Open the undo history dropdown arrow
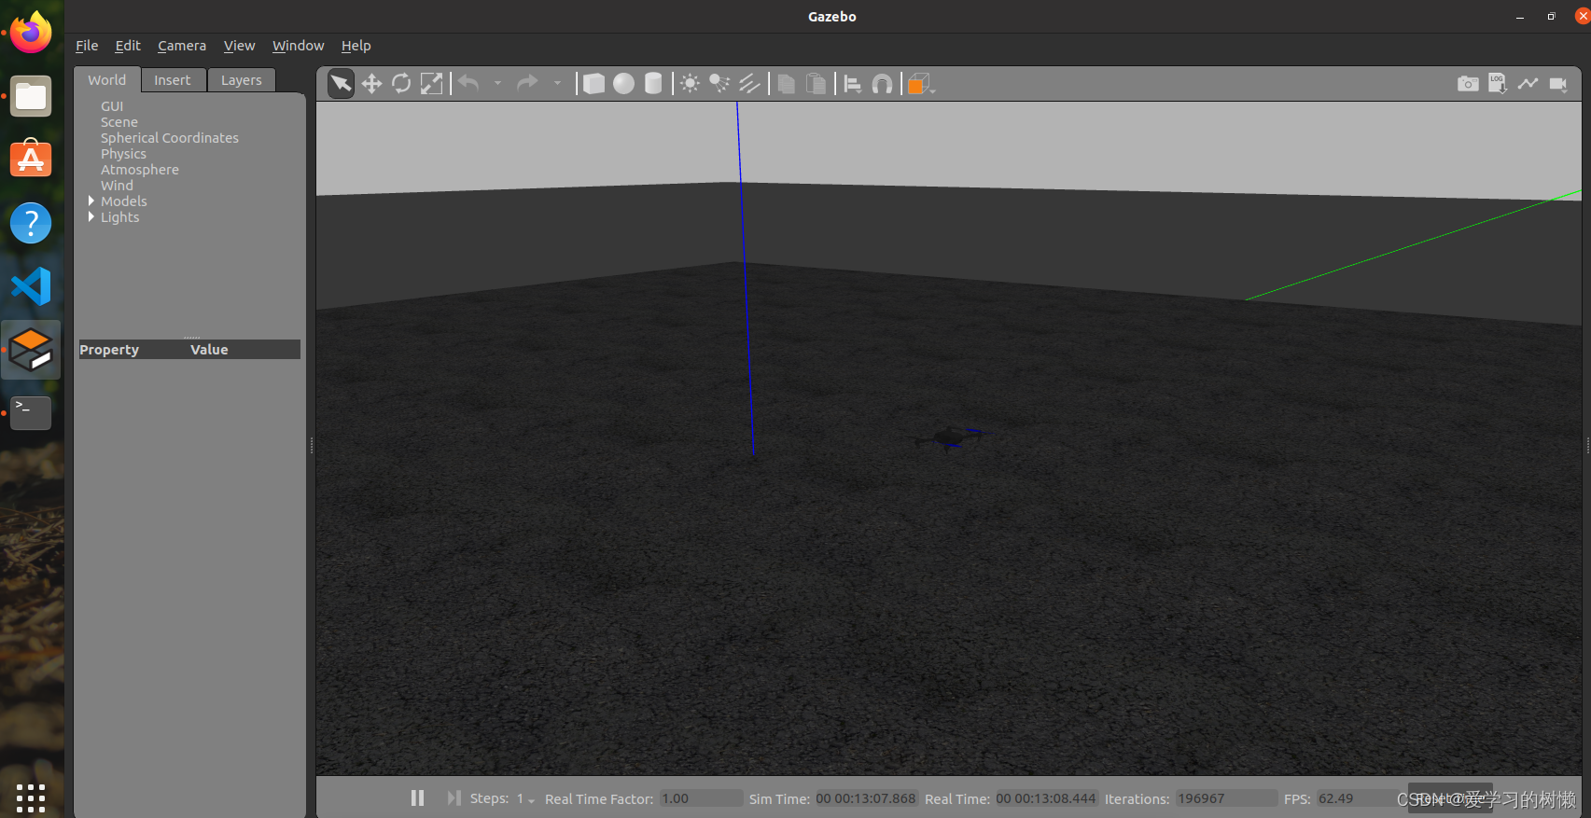Viewport: 1591px width, 818px height. pos(497,84)
